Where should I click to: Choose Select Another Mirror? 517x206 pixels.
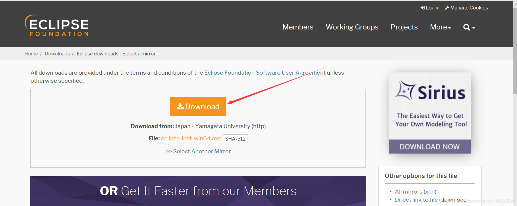tap(198, 151)
